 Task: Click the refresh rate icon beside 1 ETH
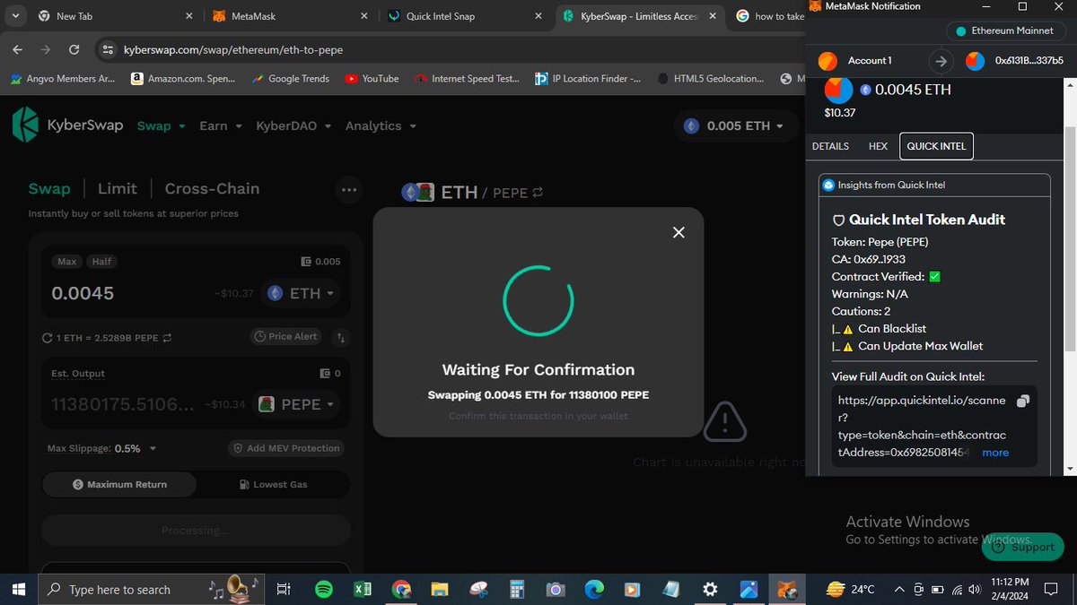point(47,338)
